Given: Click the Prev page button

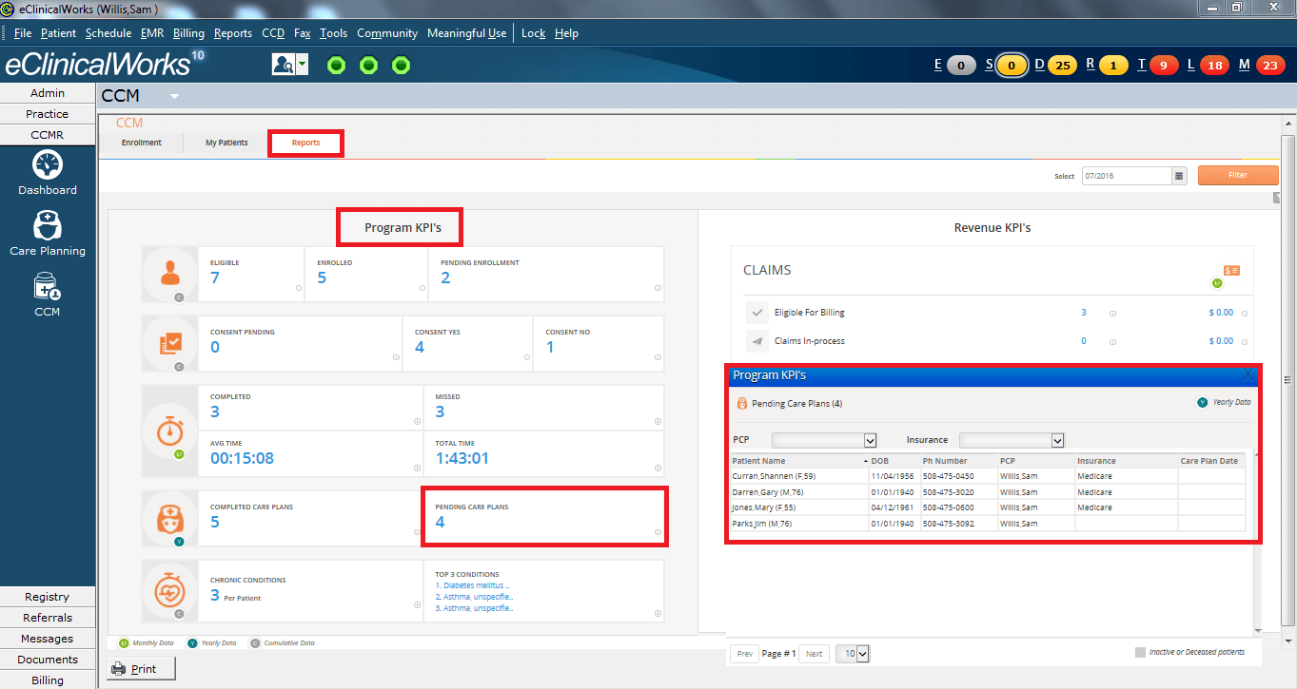Looking at the screenshot, I should [x=745, y=654].
